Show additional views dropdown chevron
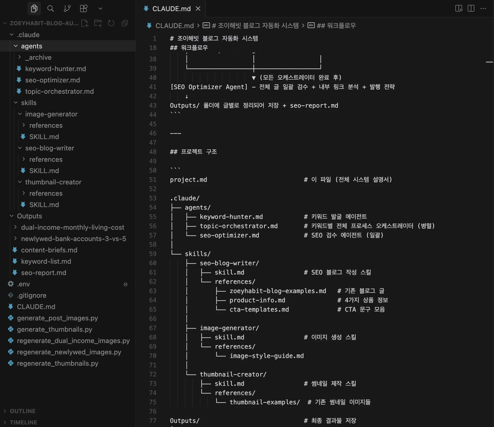494x427 pixels. [100, 8]
